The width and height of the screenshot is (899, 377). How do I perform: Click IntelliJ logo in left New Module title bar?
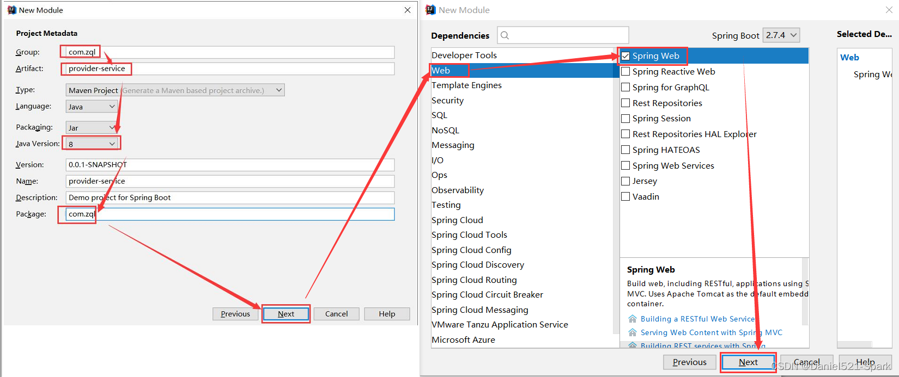[12, 10]
